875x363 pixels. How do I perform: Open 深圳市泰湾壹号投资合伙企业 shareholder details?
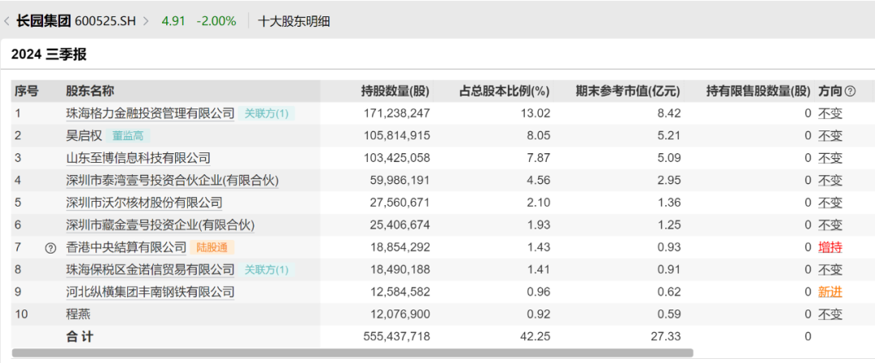point(172,180)
